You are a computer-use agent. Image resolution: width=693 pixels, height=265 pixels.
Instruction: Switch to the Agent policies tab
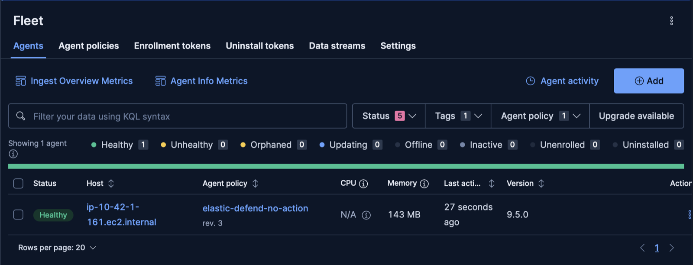pyautogui.click(x=89, y=46)
